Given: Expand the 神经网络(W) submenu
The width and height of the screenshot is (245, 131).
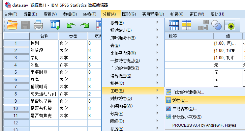Looking at the screenshot, I should 133,106.
